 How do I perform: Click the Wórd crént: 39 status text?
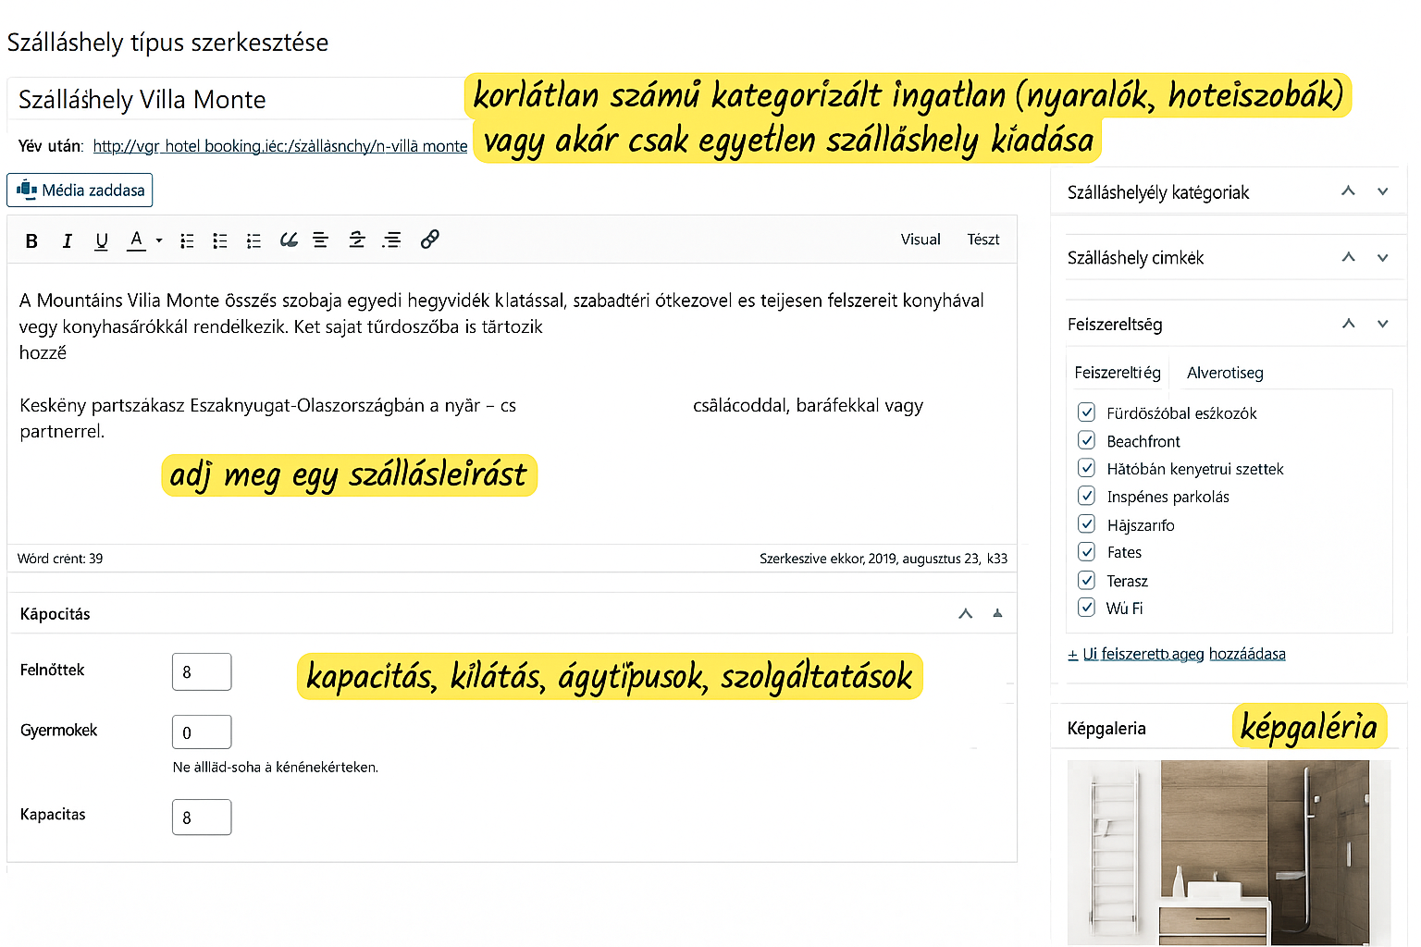(x=60, y=559)
